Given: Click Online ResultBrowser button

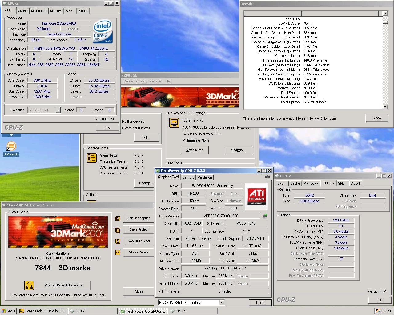Looking at the screenshot, I should tap(64, 285).
